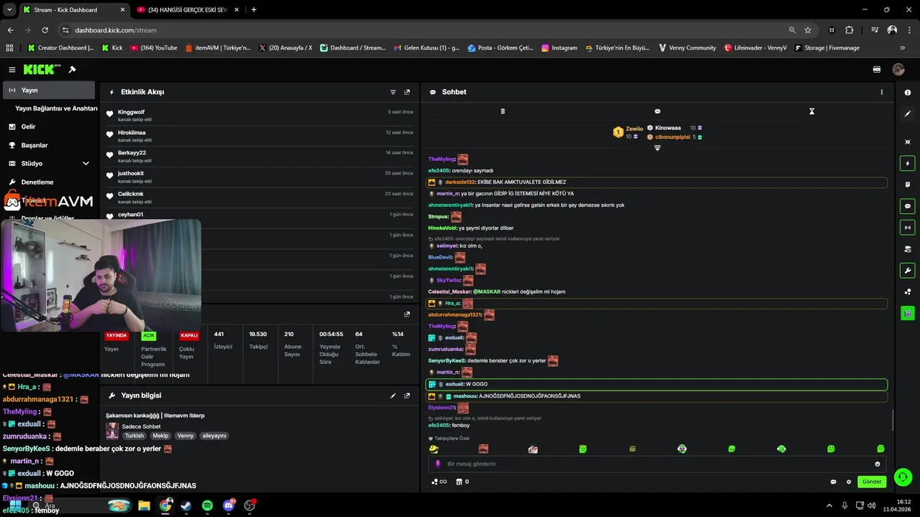Open Discord from the Windows taskbar
This screenshot has height=517, width=920.
coord(229,506)
